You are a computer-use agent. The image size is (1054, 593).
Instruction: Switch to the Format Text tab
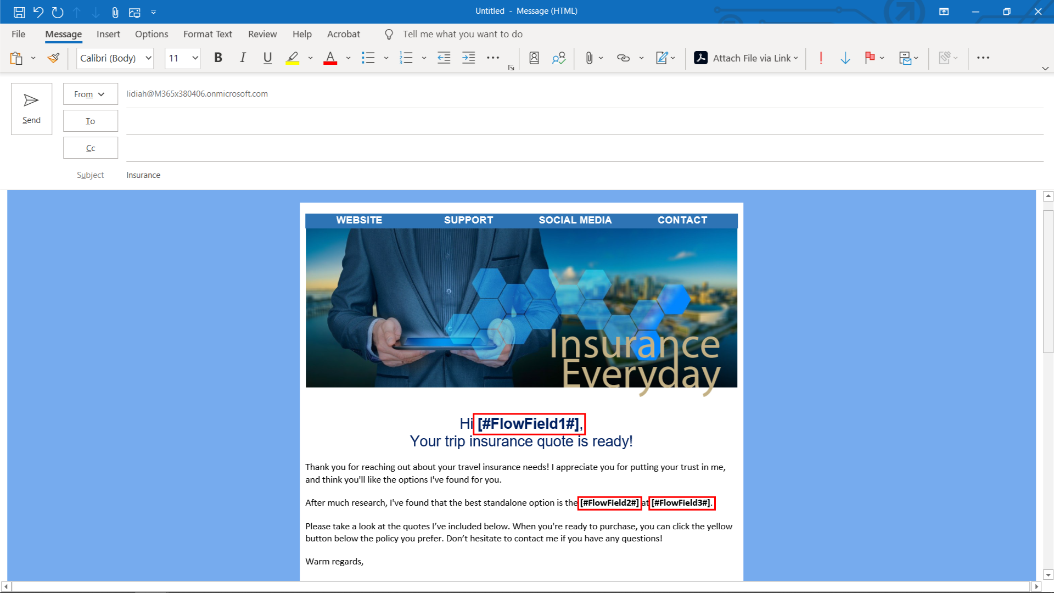tap(208, 34)
